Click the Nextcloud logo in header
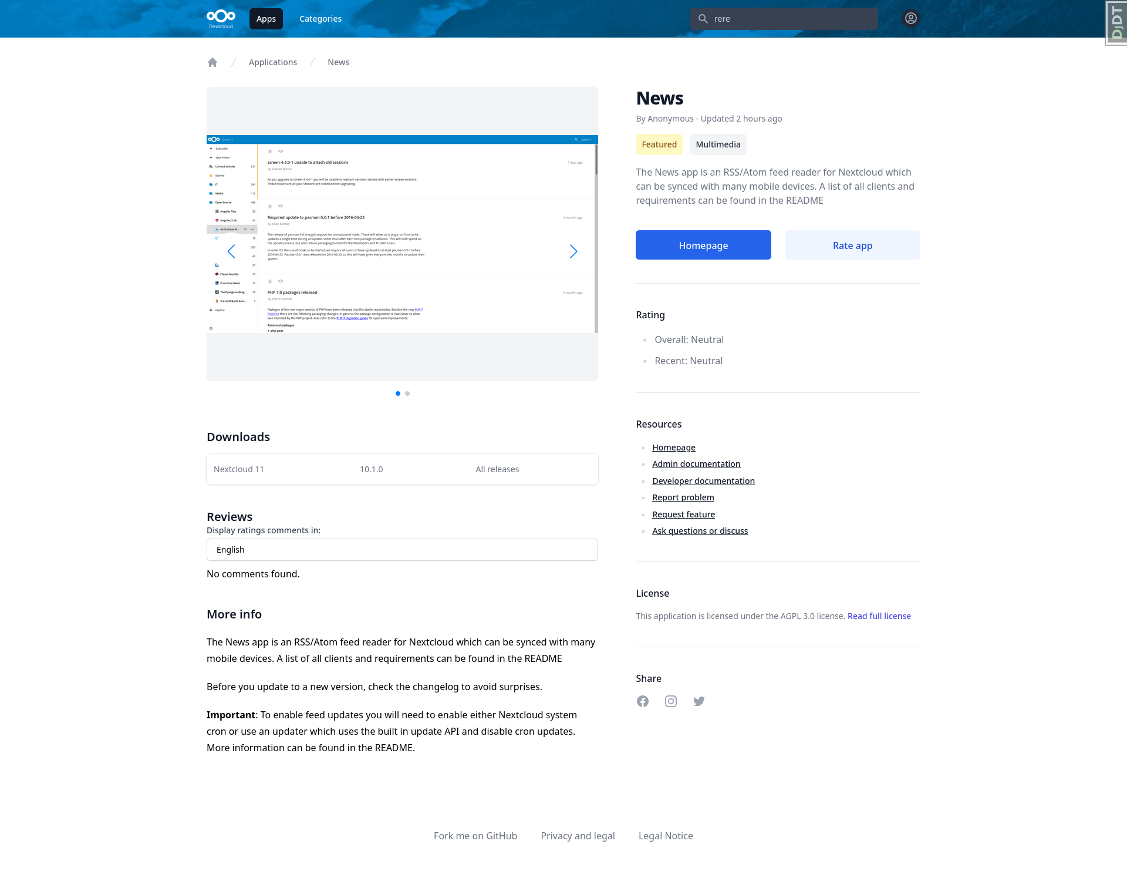The image size is (1127, 871). [x=221, y=19]
